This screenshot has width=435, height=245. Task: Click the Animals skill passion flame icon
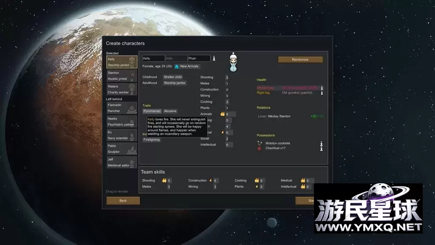pos(223,114)
